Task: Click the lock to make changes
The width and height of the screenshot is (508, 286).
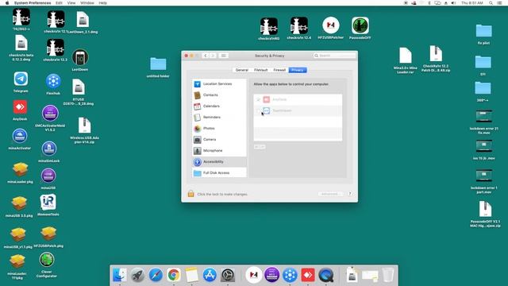Action: [x=190, y=194]
